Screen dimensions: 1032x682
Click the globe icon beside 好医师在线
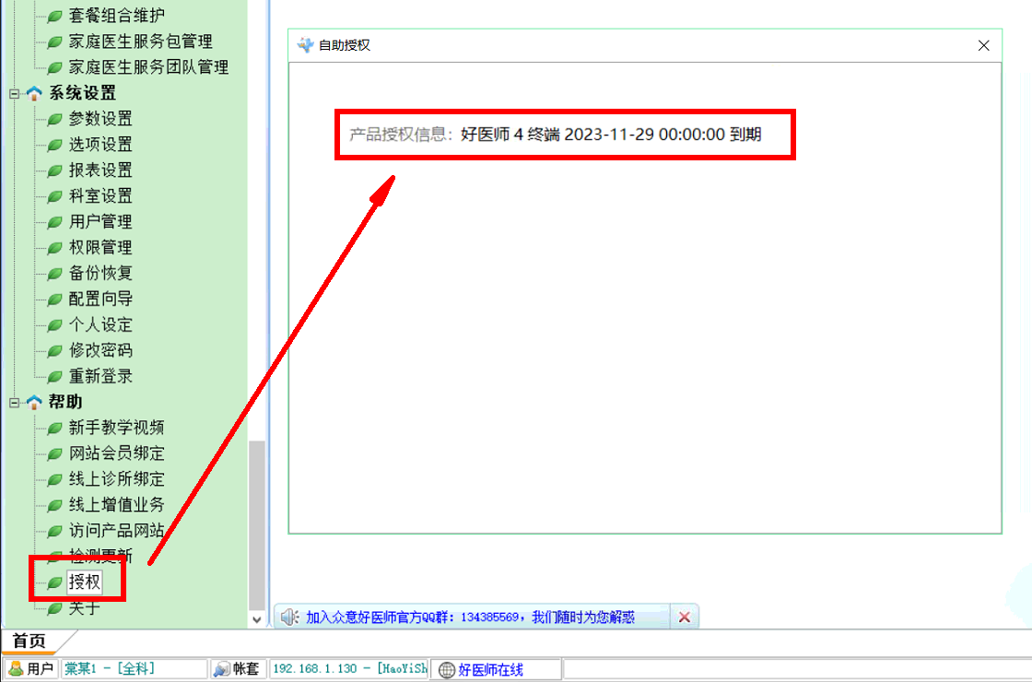[x=447, y=669]
